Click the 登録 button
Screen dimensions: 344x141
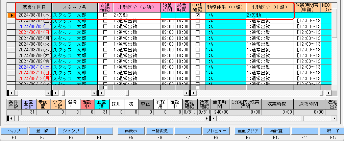point(42,131)
